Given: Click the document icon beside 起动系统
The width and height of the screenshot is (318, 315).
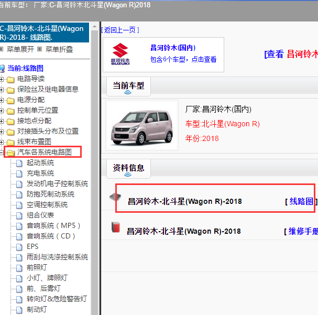Looking at the screenshot, I should [19, 163].
